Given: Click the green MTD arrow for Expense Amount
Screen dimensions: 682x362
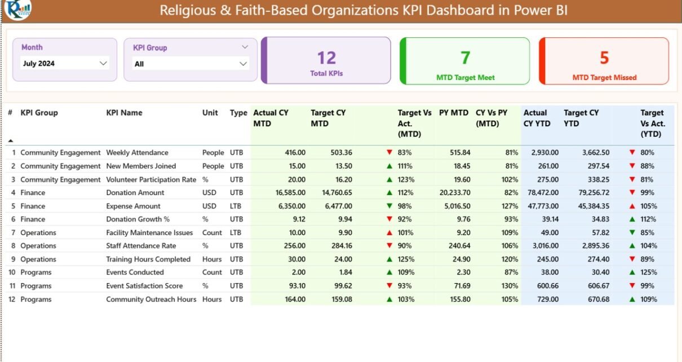Looking at the screenshot, I should [389, 206].
